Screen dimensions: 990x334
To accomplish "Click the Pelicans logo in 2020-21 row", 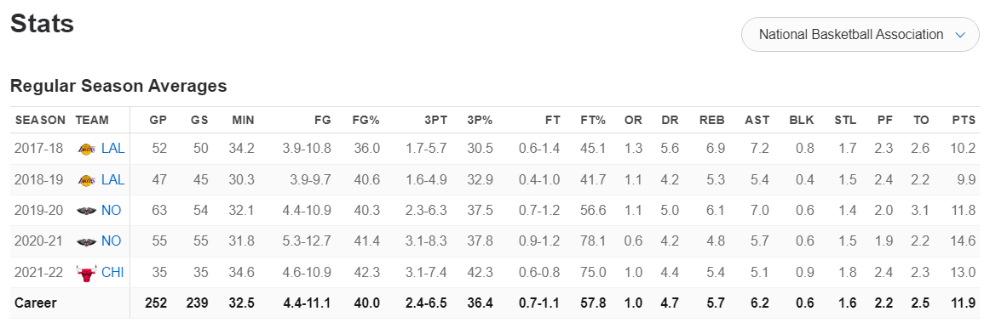I will coord(86,241).
